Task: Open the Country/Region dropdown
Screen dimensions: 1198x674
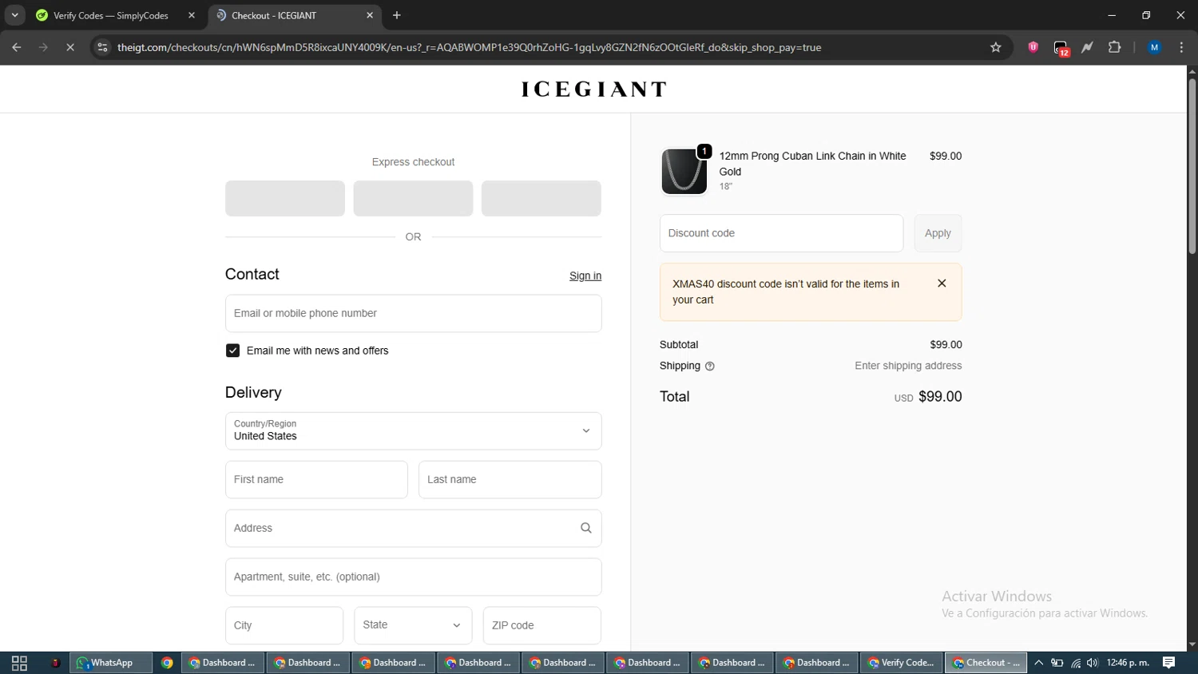Action: point(413,431)
